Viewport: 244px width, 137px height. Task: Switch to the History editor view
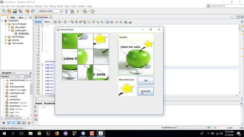[x=47, y=22]
